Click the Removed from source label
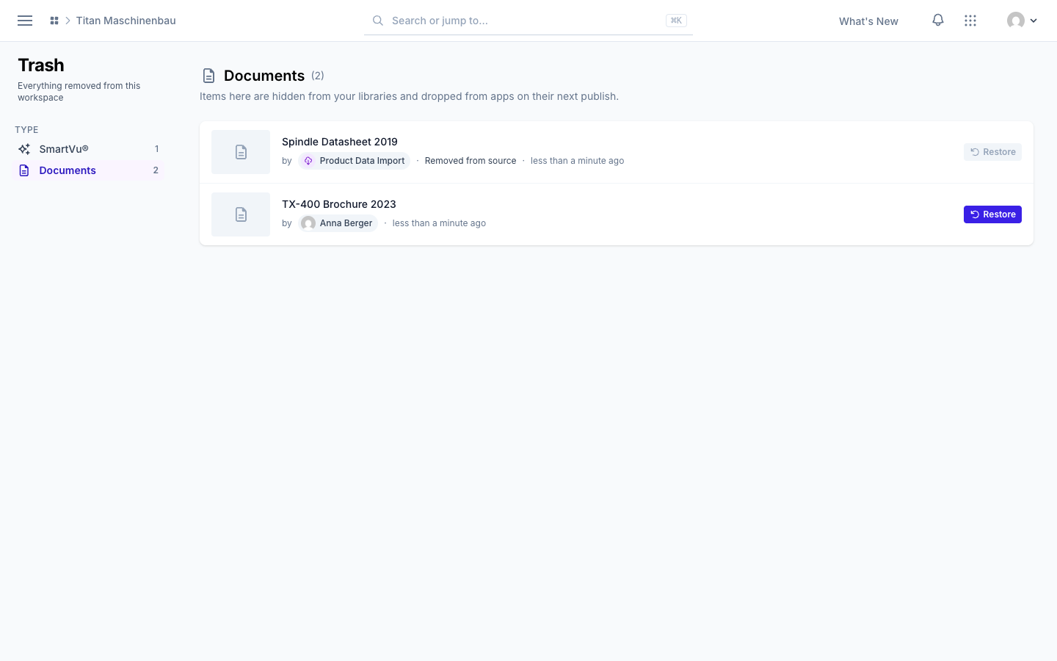Image resolution: width=1057 pixels, height=661 pixels. coord(471,161)
